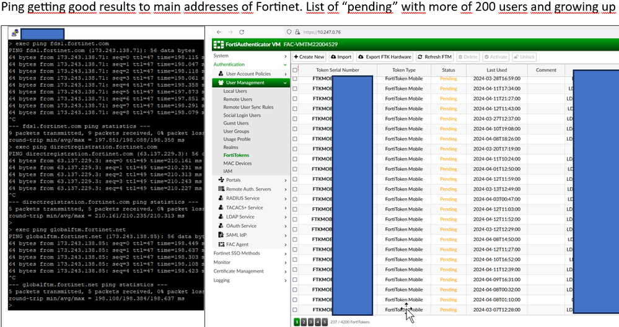Click the browser back arrow
This screenshot has height=327, width=619.
point(219,32)
